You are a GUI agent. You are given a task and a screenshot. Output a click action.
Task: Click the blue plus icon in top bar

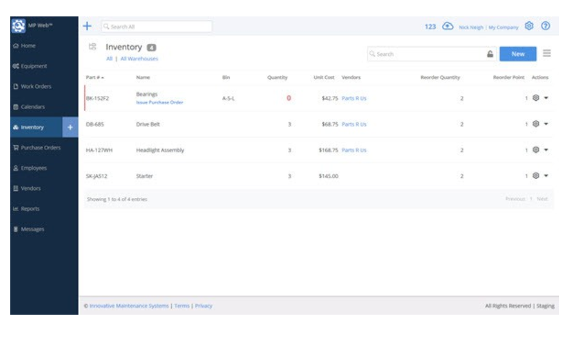pos(87,26)
